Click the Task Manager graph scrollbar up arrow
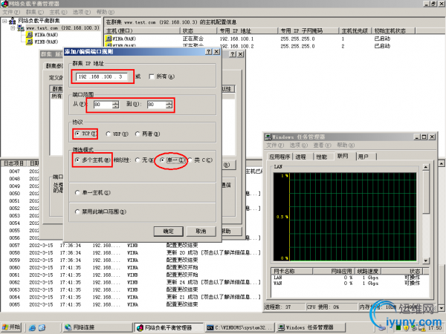This screenshot has height=334, width=446. [426, 167]
